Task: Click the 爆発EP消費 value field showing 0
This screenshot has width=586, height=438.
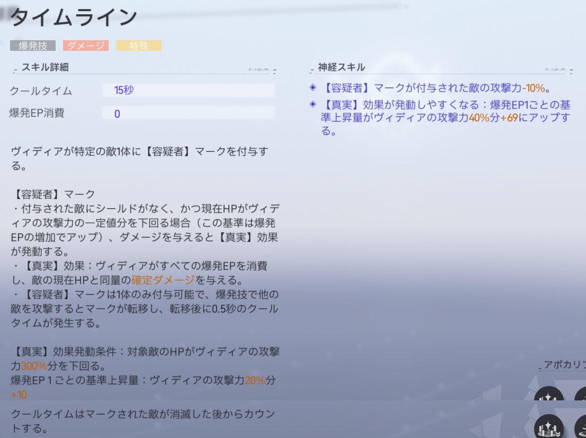Action: [x=188, y=113]
